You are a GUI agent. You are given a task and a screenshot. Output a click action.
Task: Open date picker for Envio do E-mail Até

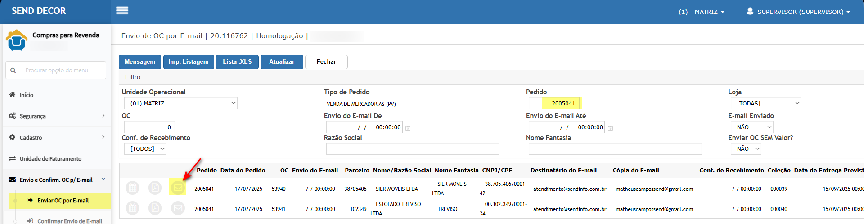pos(610,128)
